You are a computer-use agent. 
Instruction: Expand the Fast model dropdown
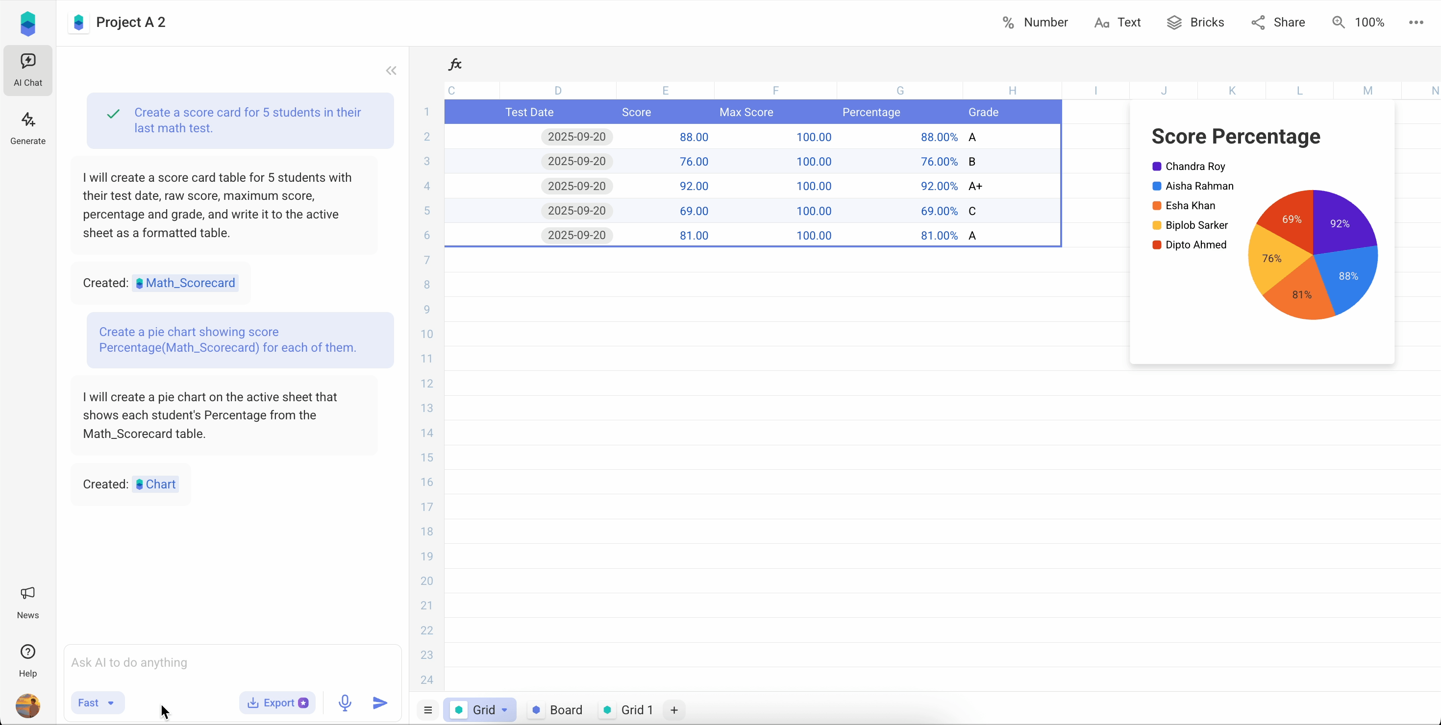[98, 702]
